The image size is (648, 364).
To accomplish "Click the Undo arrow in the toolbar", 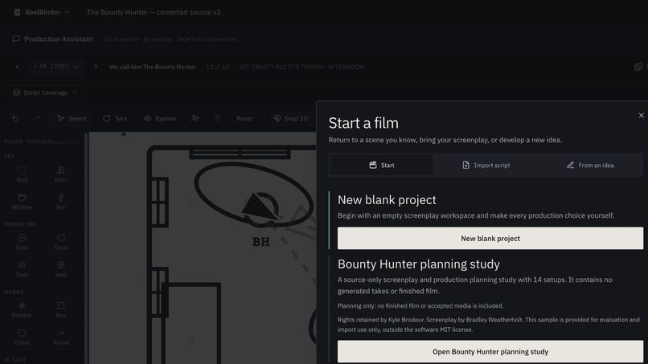I will click(x=15, y=119).
